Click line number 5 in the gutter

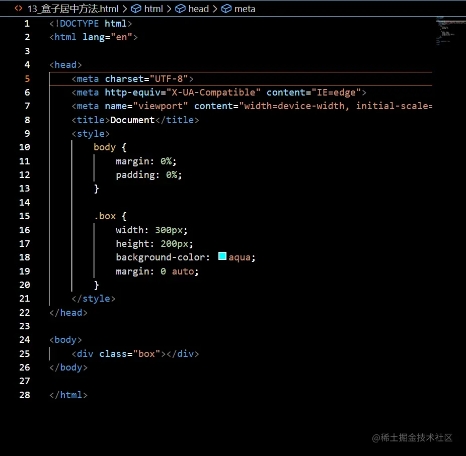[x=27, y=78]
